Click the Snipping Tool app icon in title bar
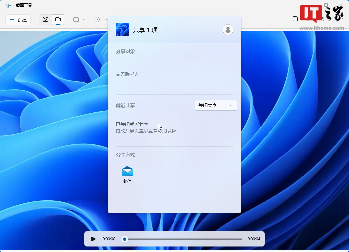 click(8, 5)
